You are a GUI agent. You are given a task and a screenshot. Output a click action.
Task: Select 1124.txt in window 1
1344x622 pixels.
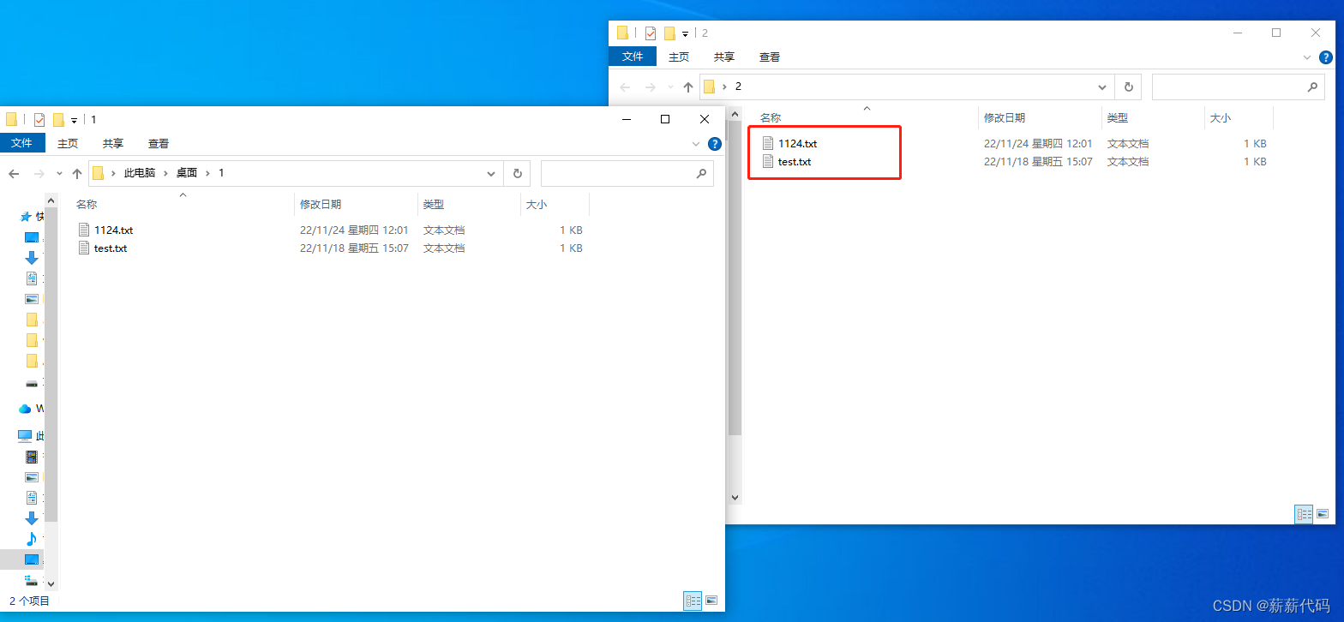(113, 230)
